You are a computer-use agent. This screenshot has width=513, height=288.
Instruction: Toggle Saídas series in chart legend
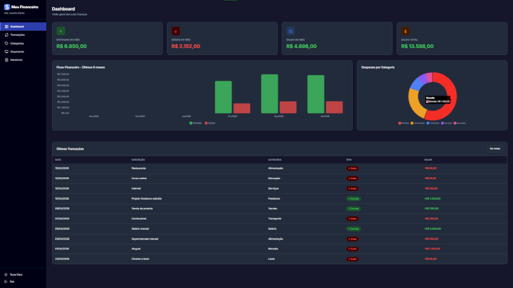[210, 123]
